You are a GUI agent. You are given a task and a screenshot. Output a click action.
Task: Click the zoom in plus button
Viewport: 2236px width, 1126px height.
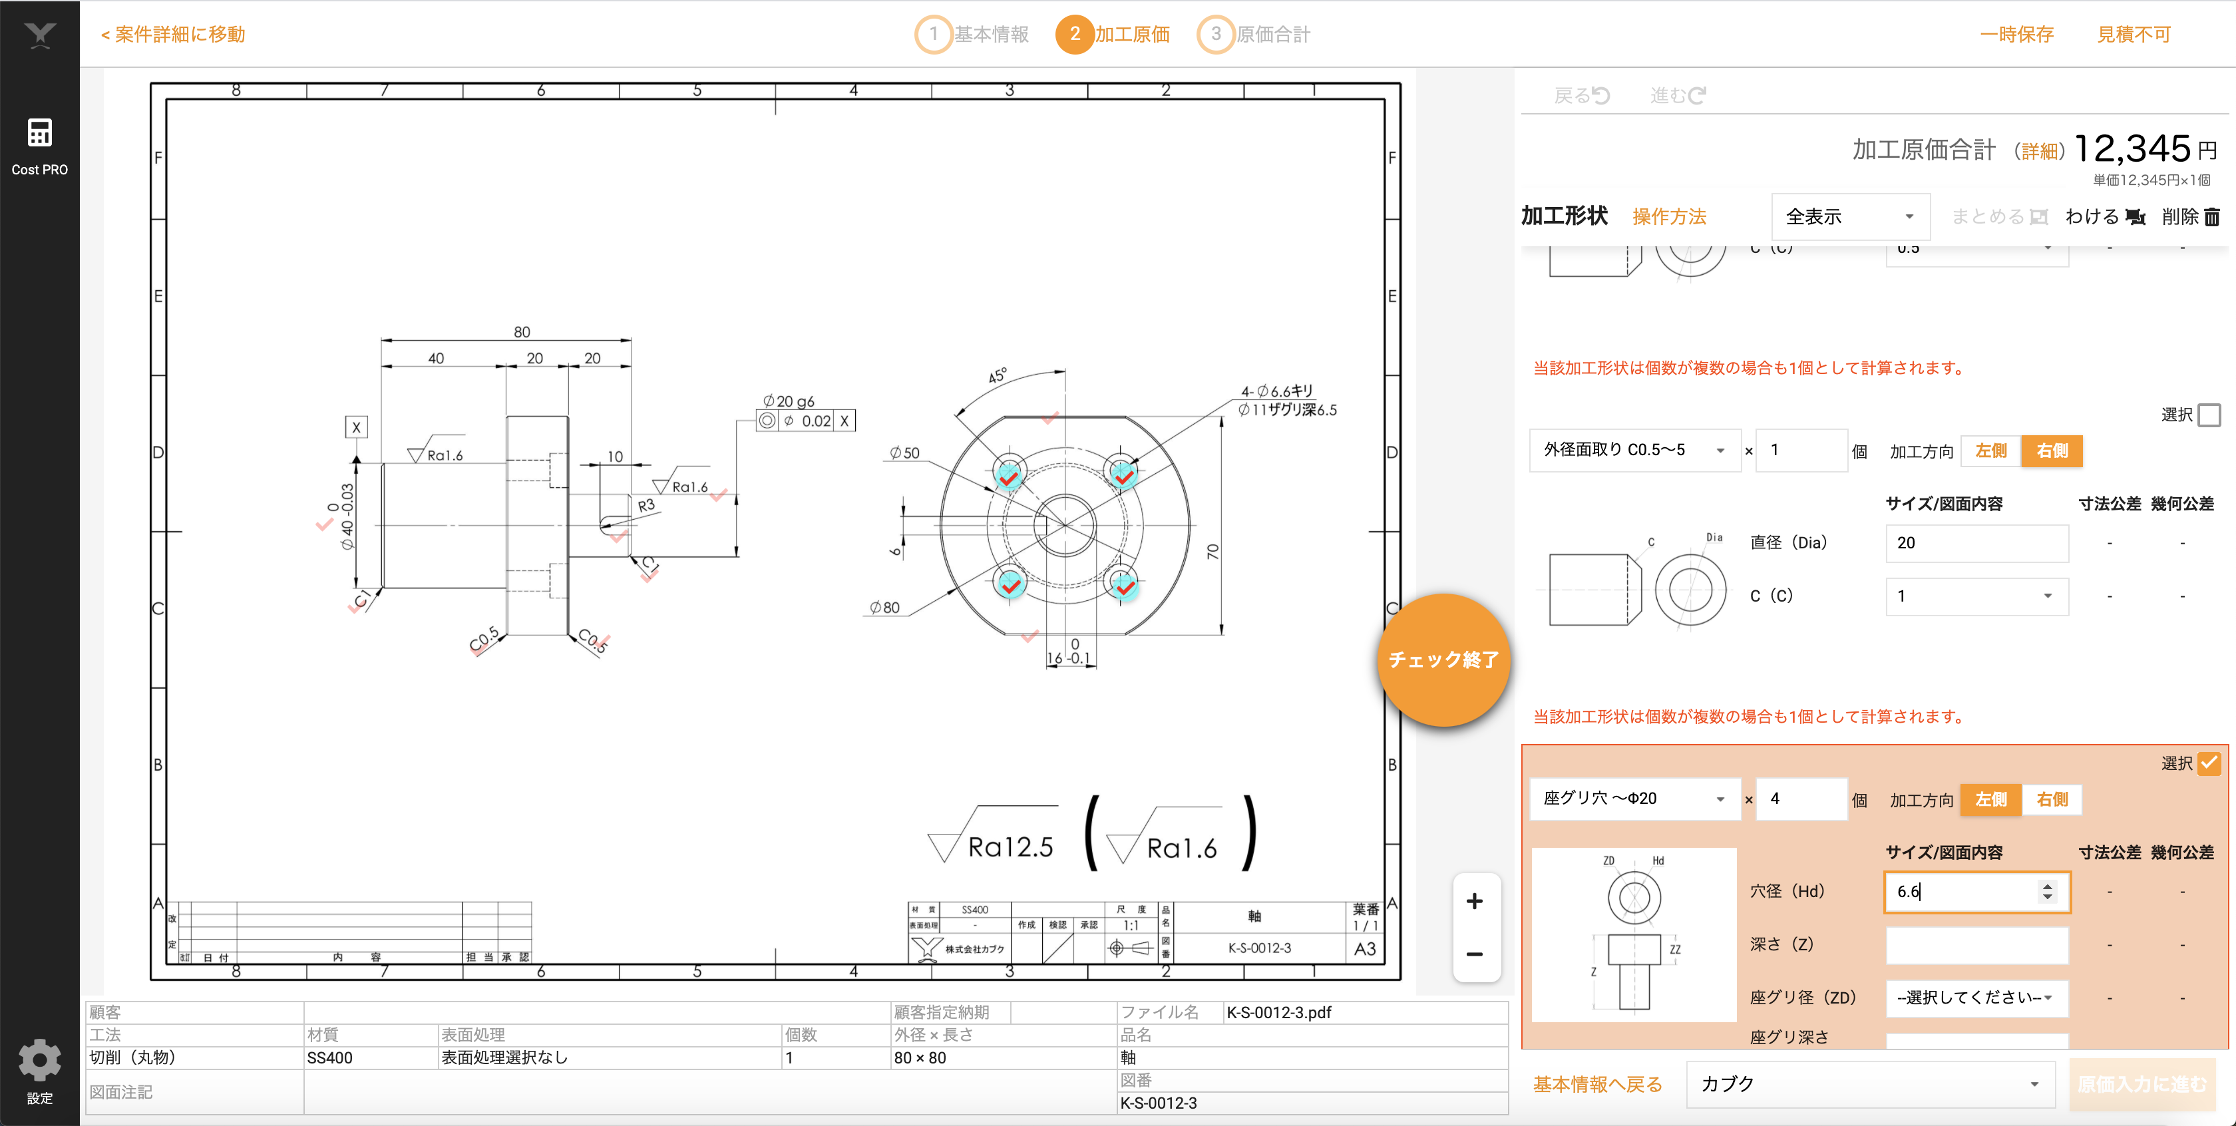pos(1474,901)
